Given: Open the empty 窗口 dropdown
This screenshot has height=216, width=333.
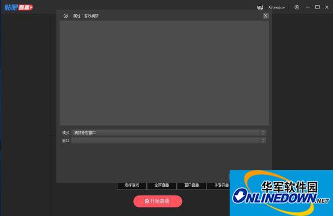Looking at the screenshot, I should point(169,140).
